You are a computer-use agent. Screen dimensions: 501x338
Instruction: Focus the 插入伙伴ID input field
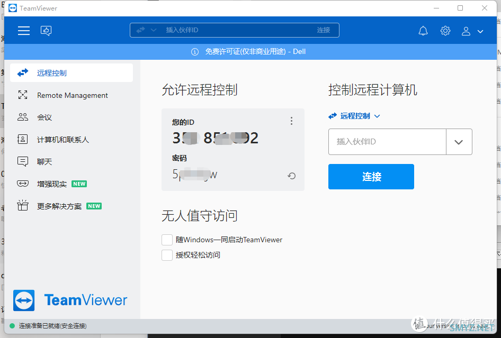tap(387, 142)
